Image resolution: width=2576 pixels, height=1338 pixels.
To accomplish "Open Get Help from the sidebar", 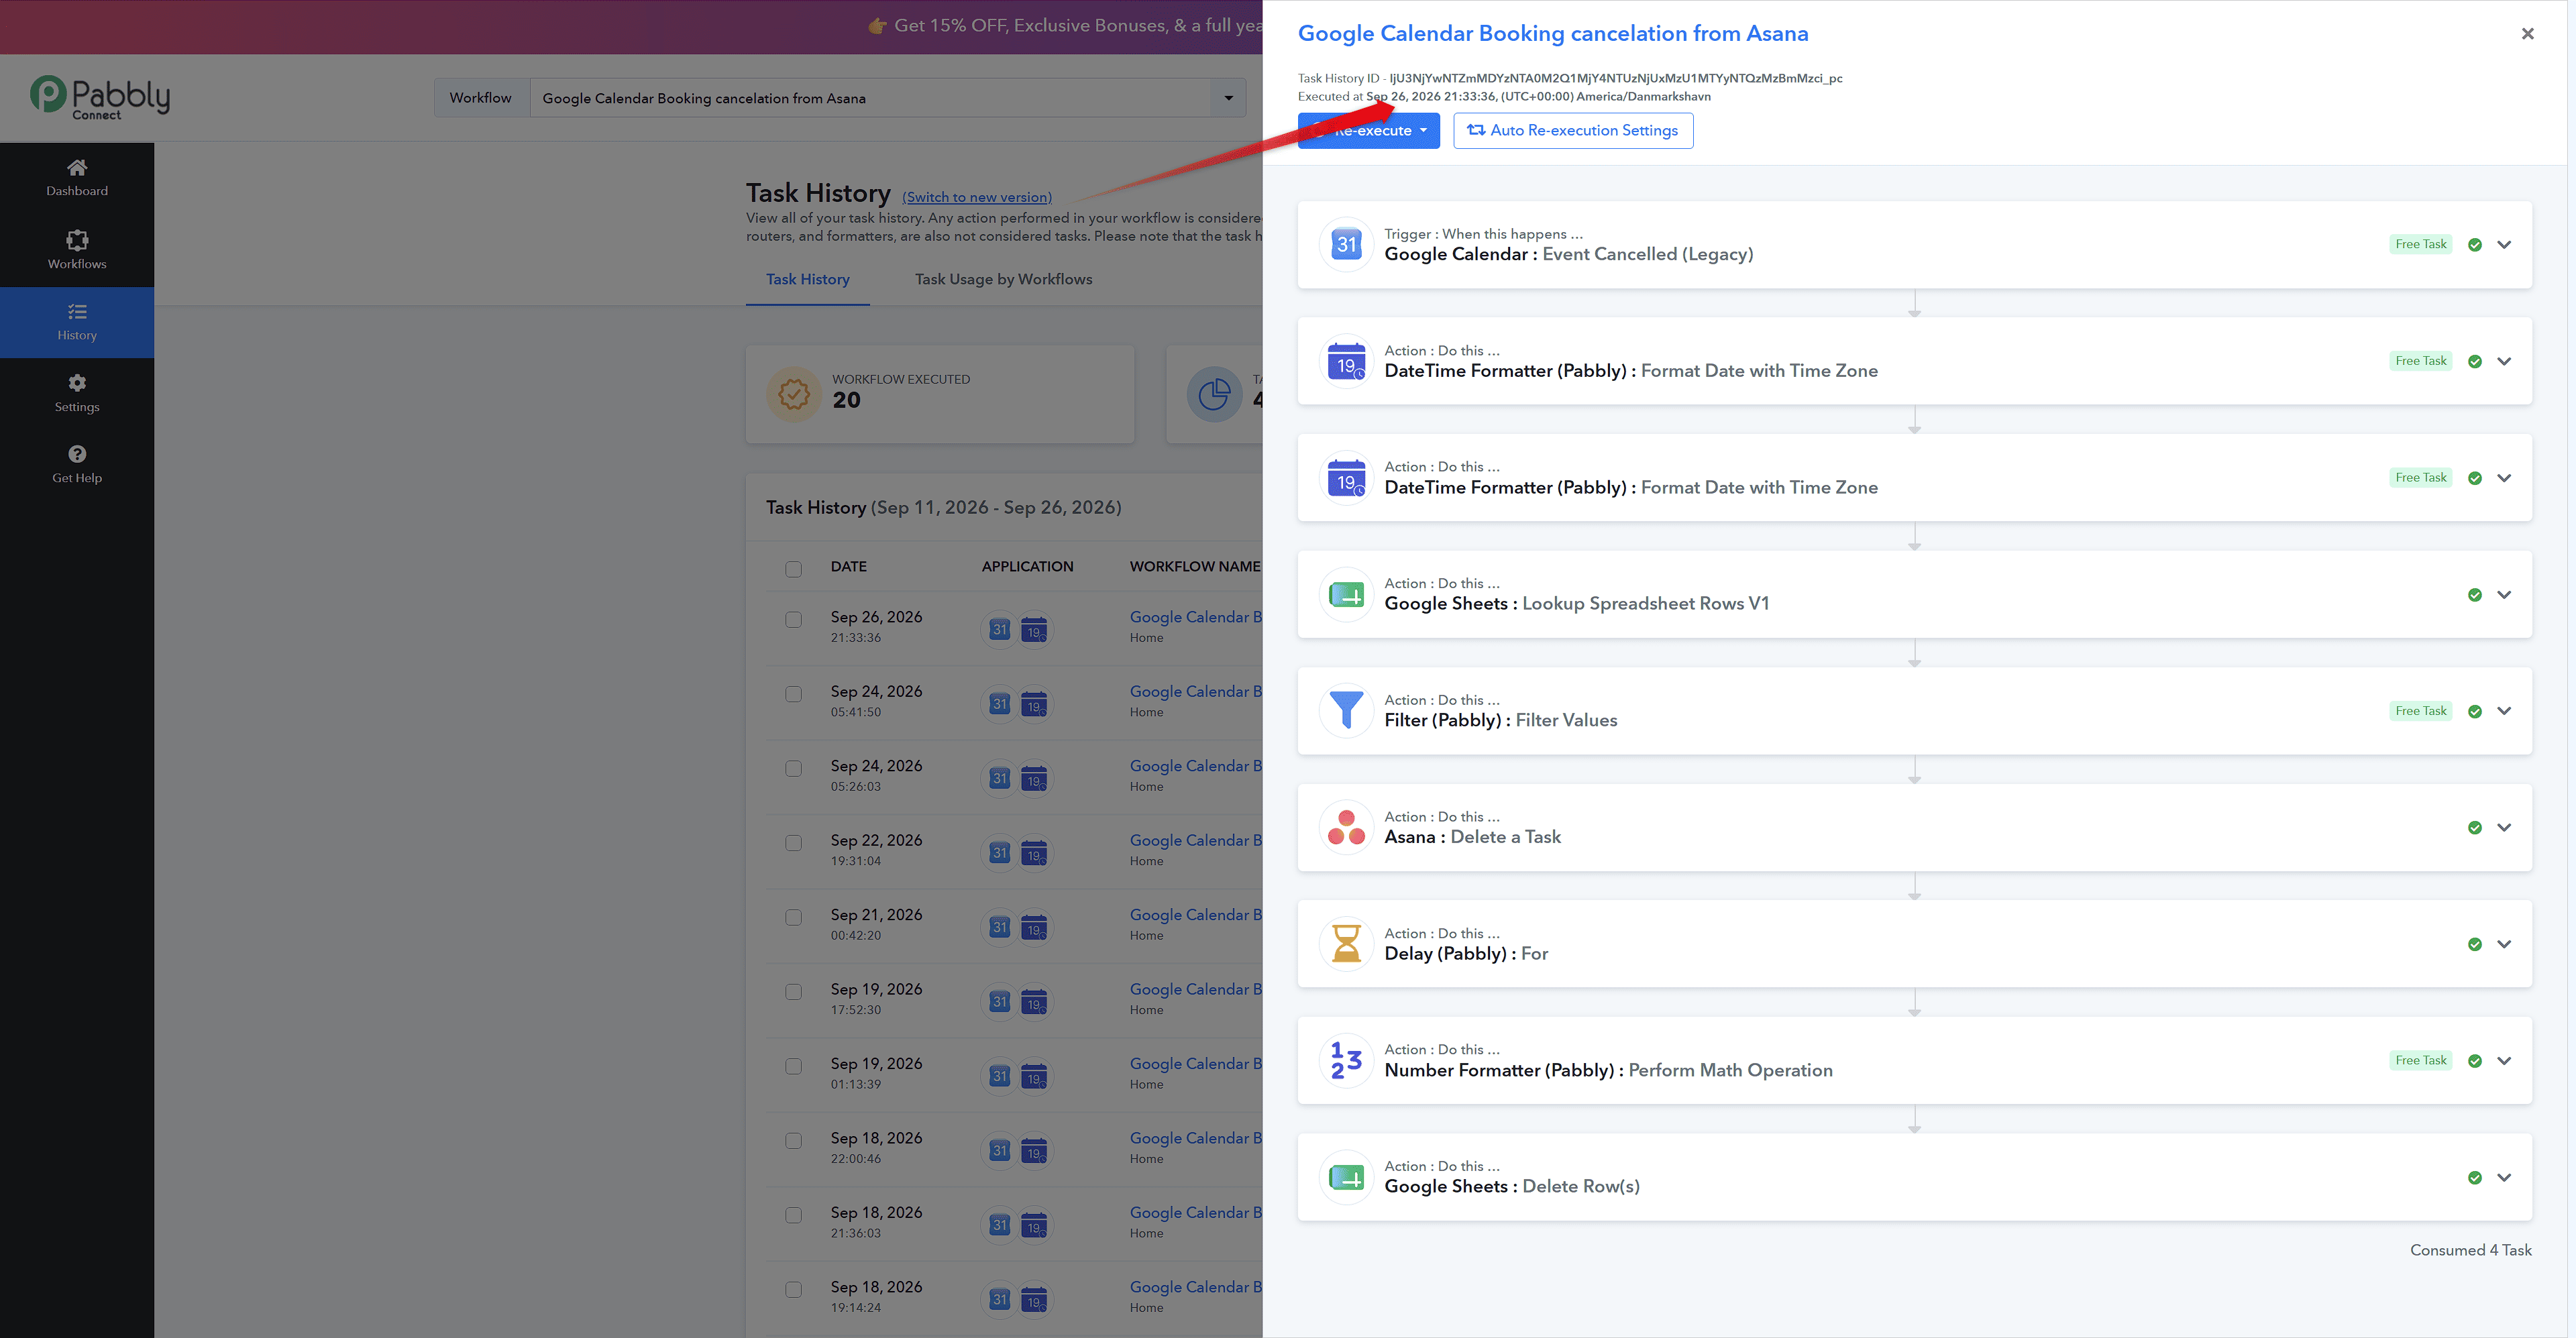I will pos(77,465).
